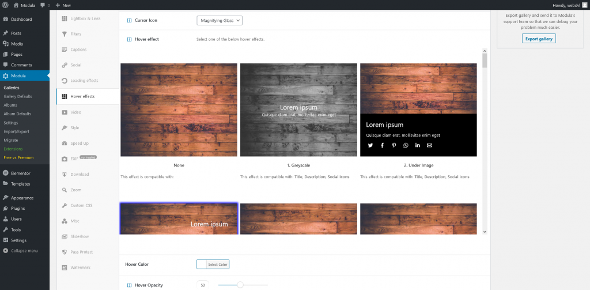The image size is (590, 290).
Task: Select the None hover effect thumbnail
Action: click(x=179, y=110)
